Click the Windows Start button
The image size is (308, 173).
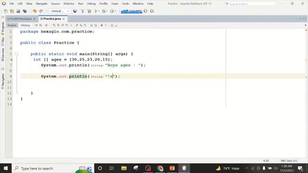point(6,168)
